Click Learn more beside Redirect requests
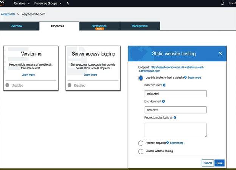Screen dimensions: 236x170 [177, 143]
